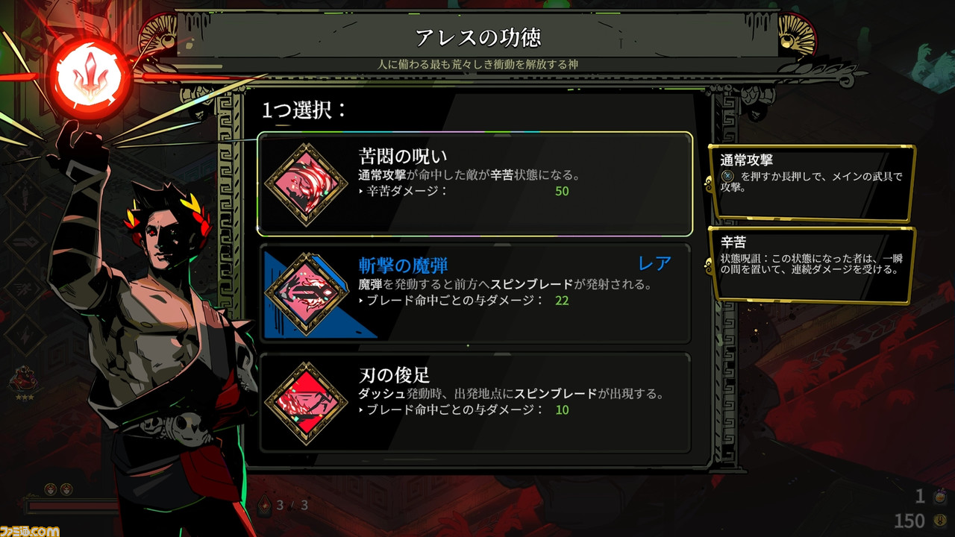Click the resource icon next to the 1 counter
This screenshot has height=537, width=955.
[939, 496]
